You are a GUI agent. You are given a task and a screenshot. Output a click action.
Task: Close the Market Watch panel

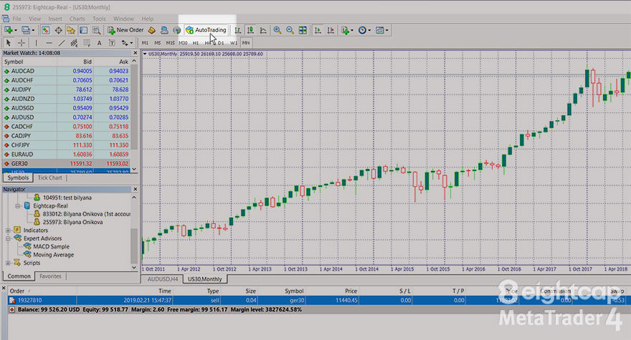point(136,53)
